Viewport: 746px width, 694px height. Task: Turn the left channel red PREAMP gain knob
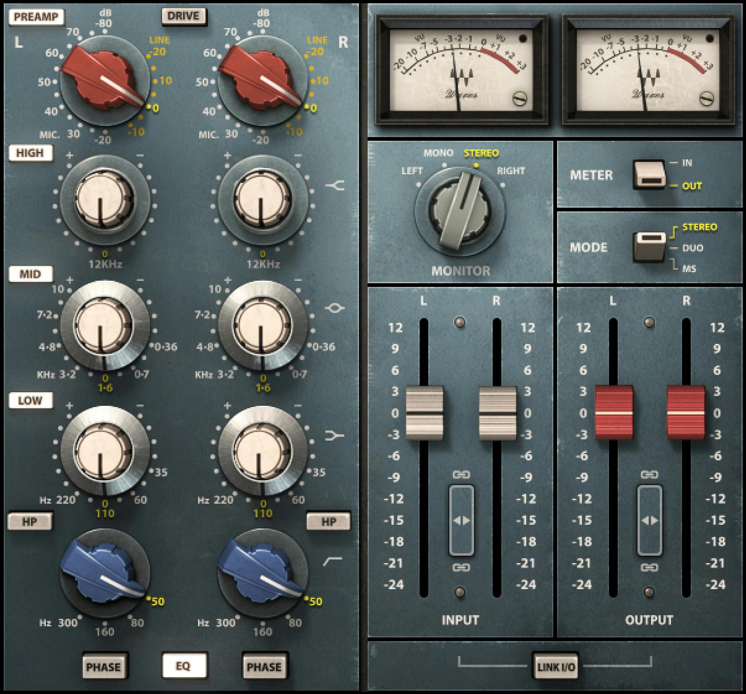[103, 78]
